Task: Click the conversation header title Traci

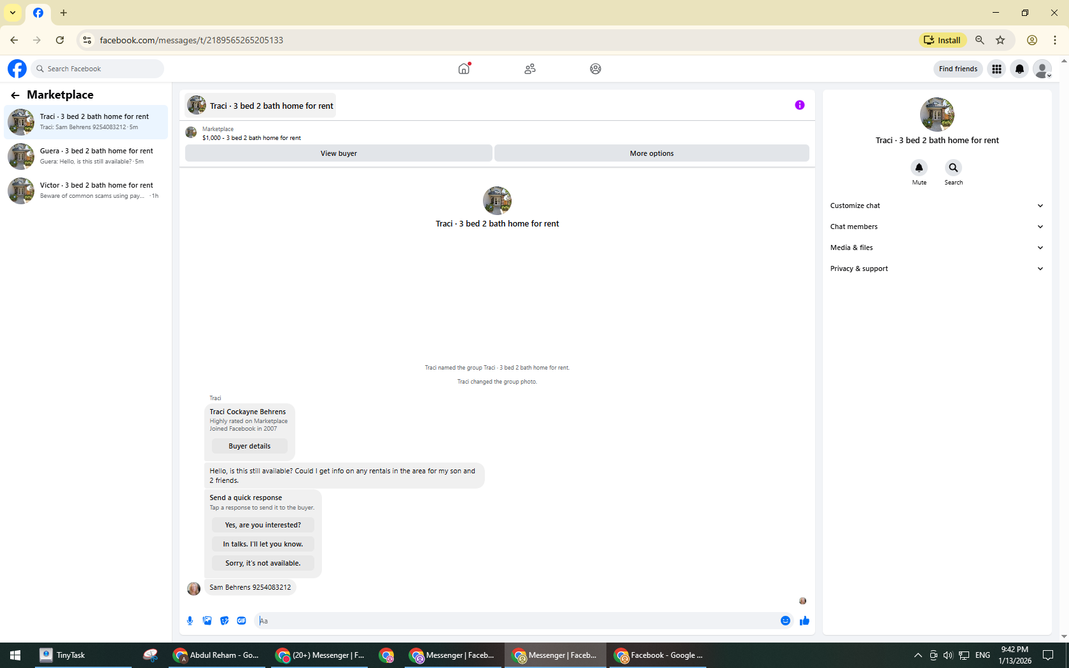Action: (271, 106)
